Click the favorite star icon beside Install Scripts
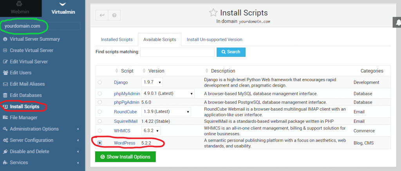 point(213,12)
